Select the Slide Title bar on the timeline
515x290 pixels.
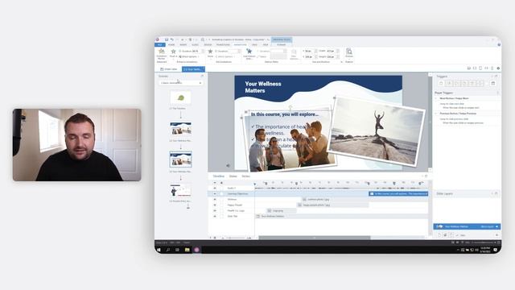(341, 216)
